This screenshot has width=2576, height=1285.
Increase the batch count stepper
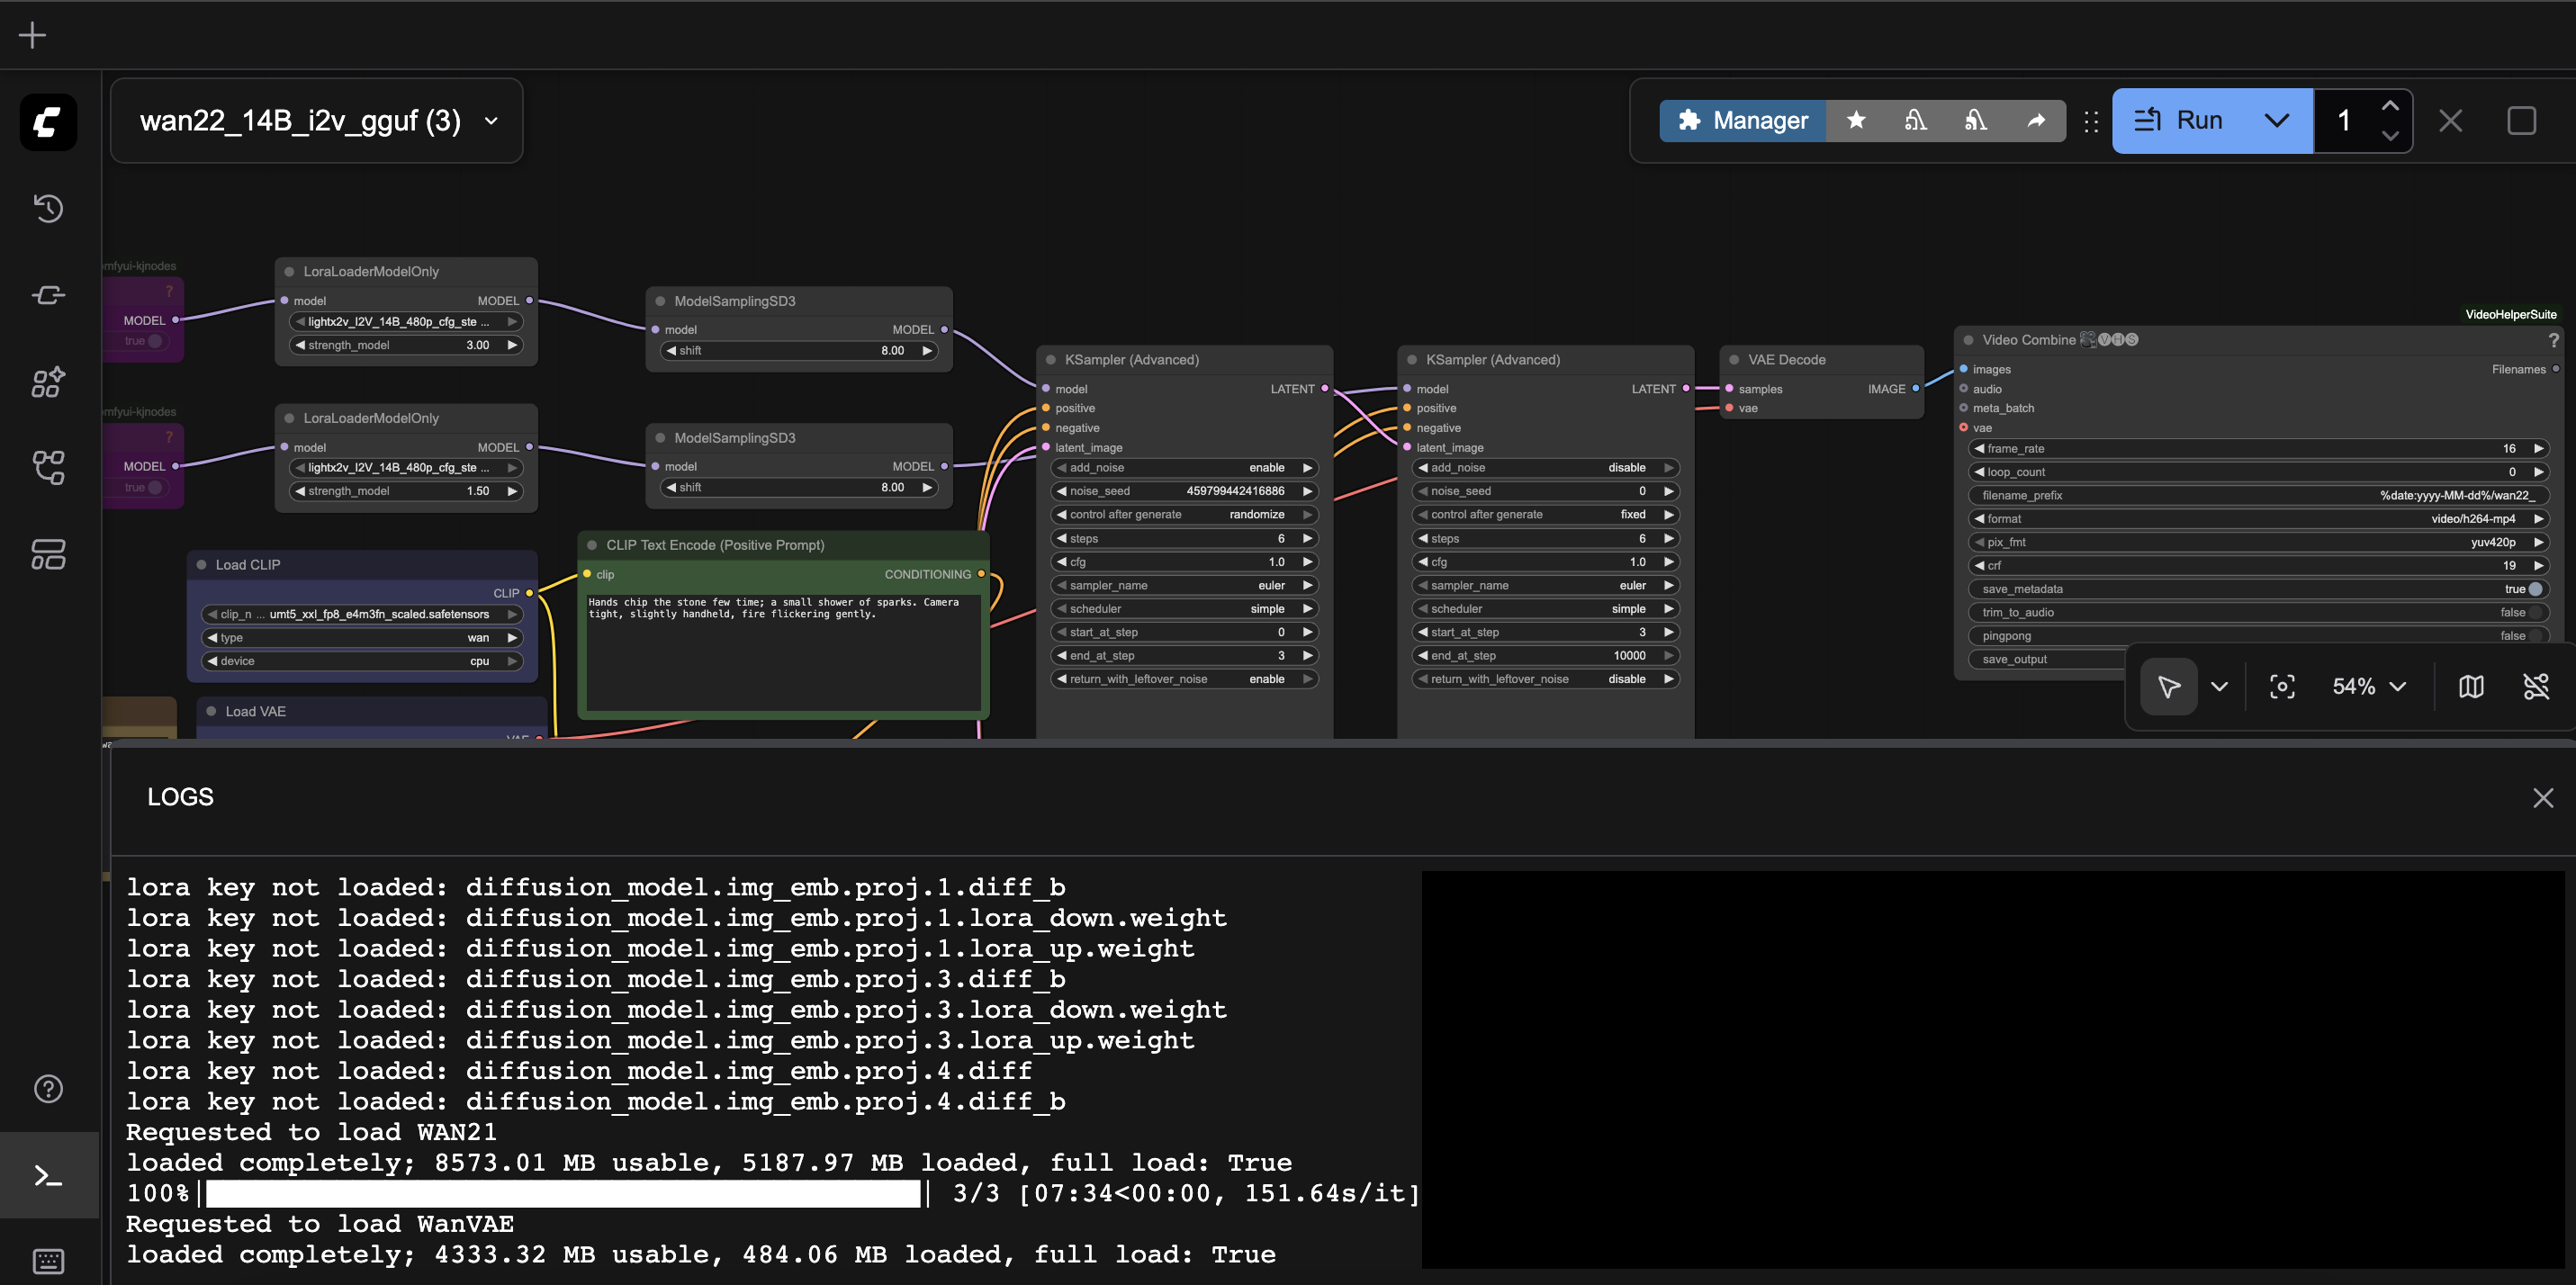pos(2389,106)
